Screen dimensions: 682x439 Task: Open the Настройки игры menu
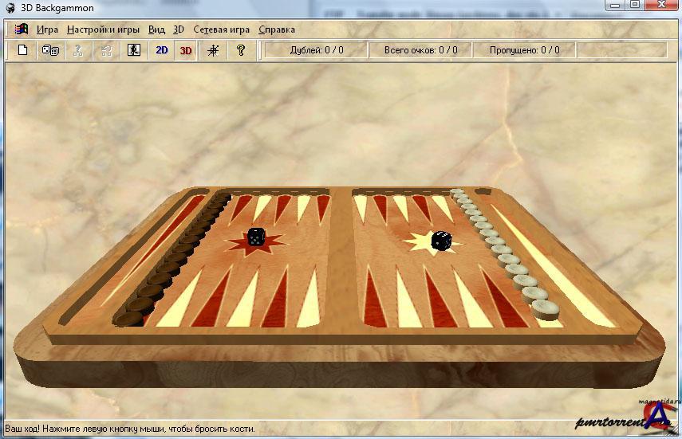pyautogui.click(x=103, y=29)
